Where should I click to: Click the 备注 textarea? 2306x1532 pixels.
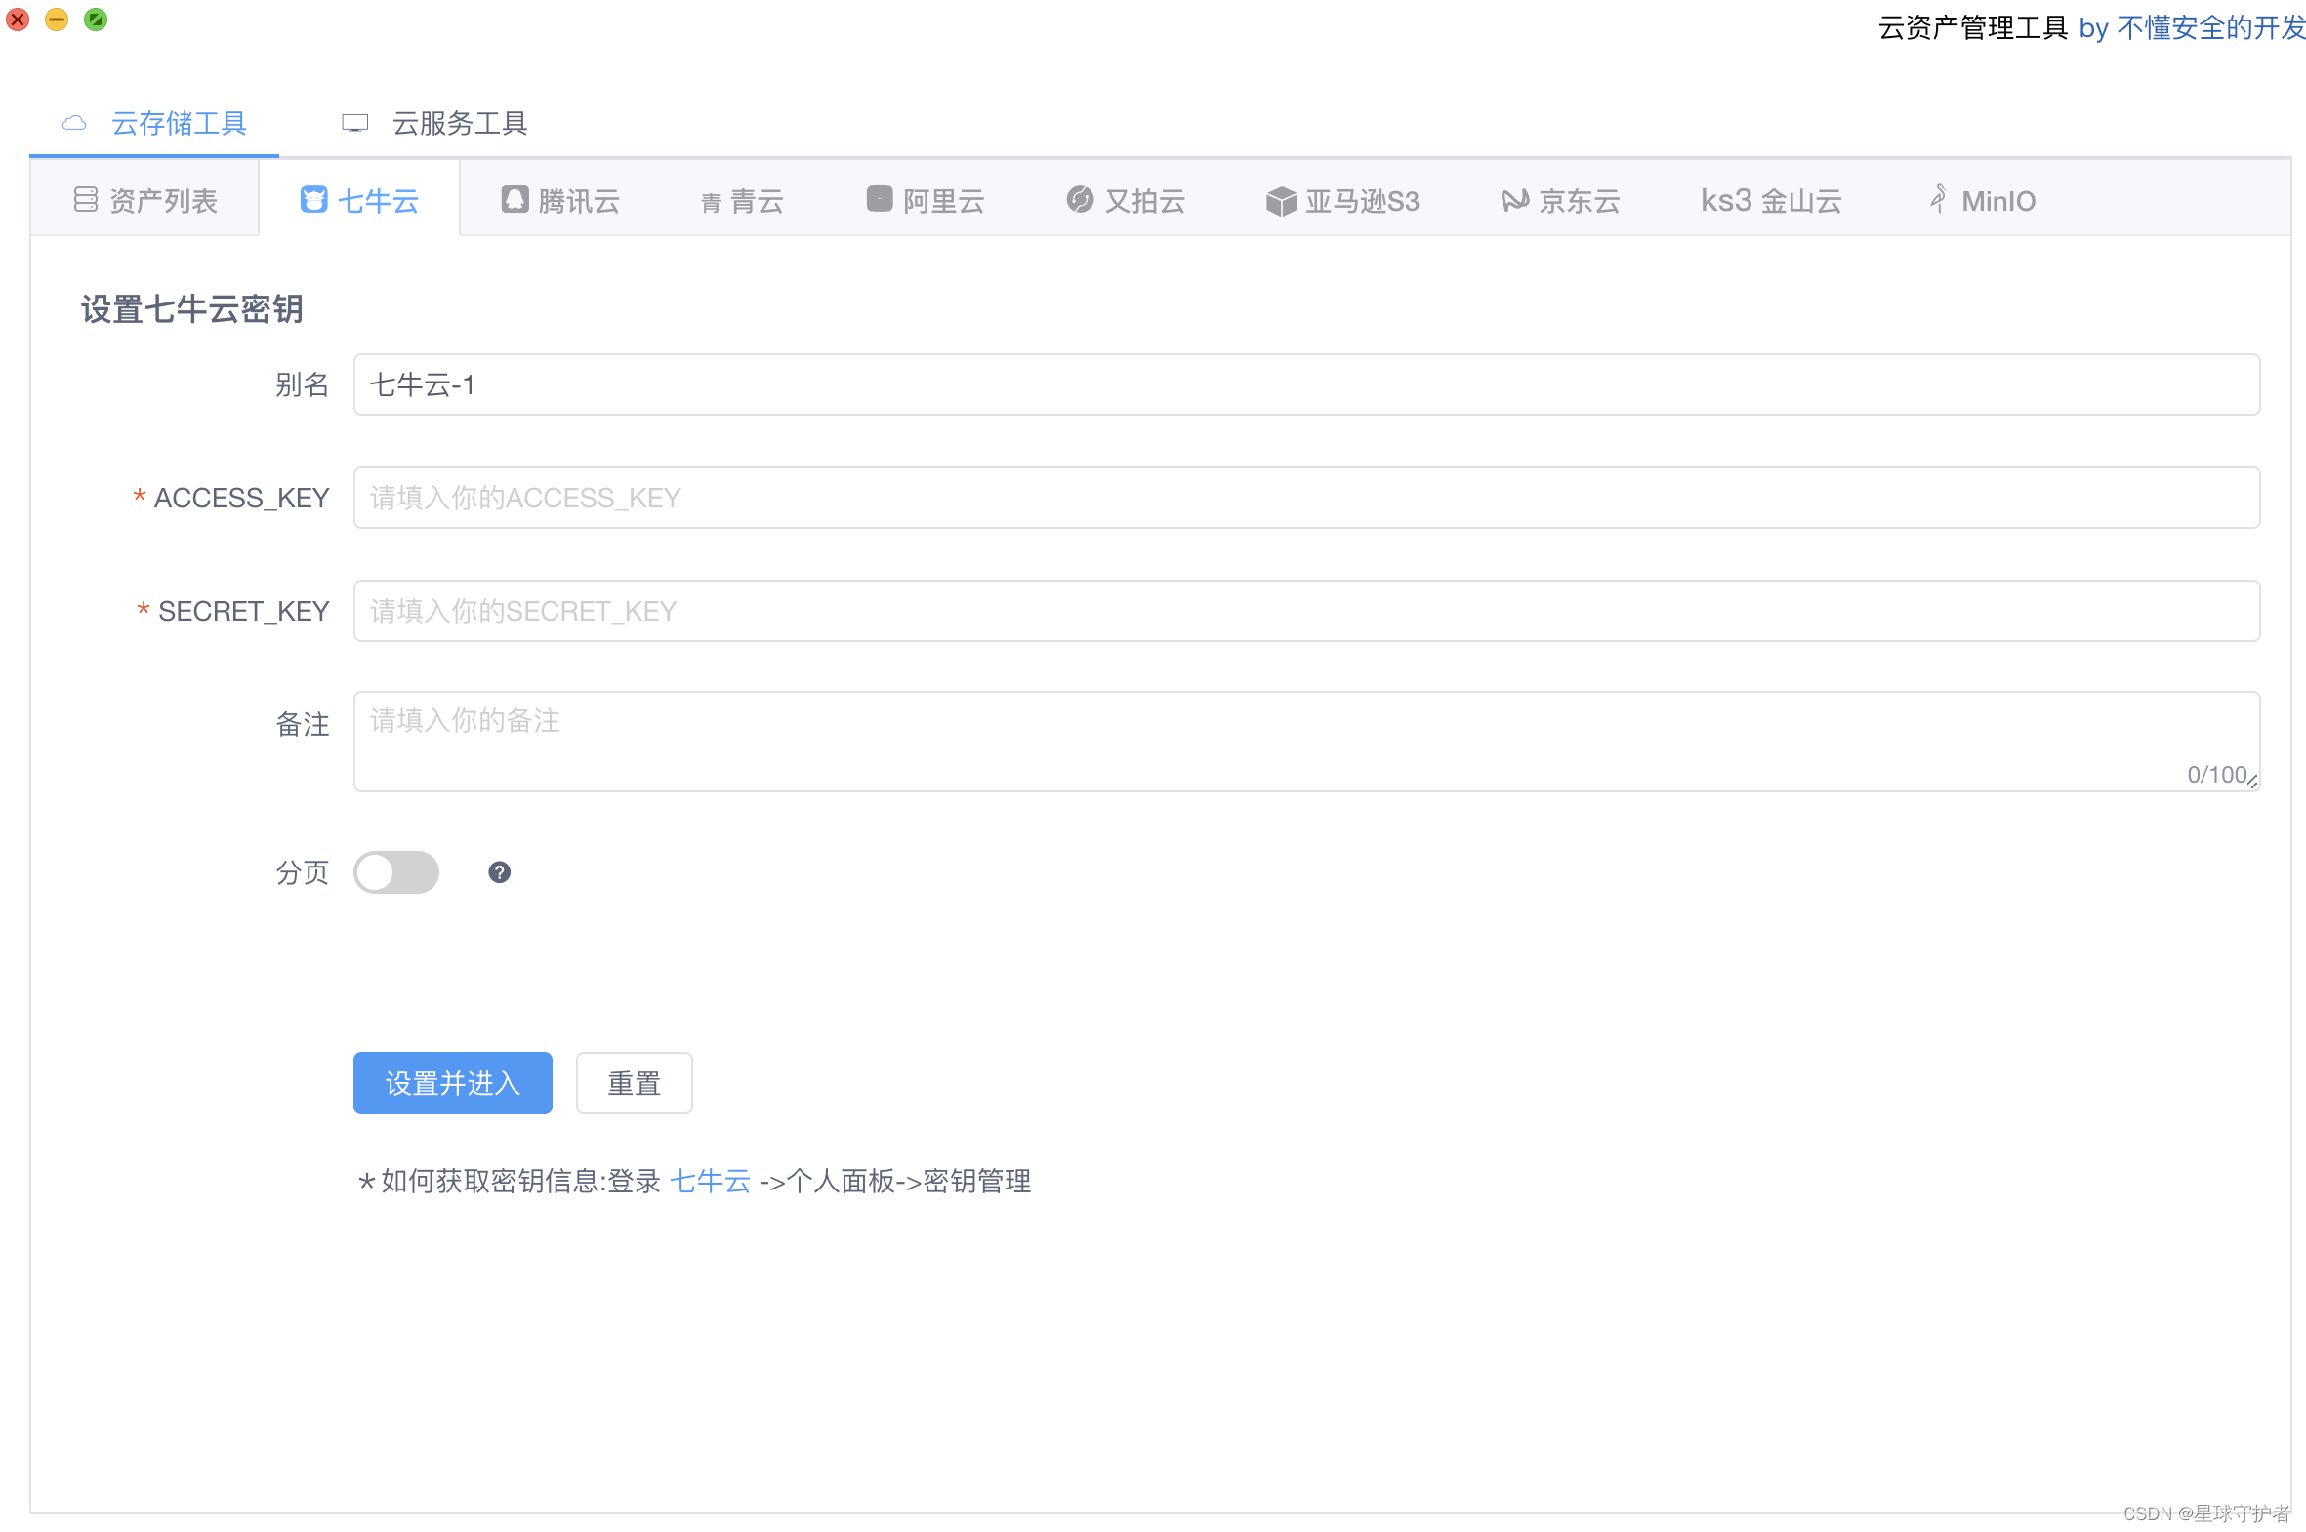coord(1306,742)
